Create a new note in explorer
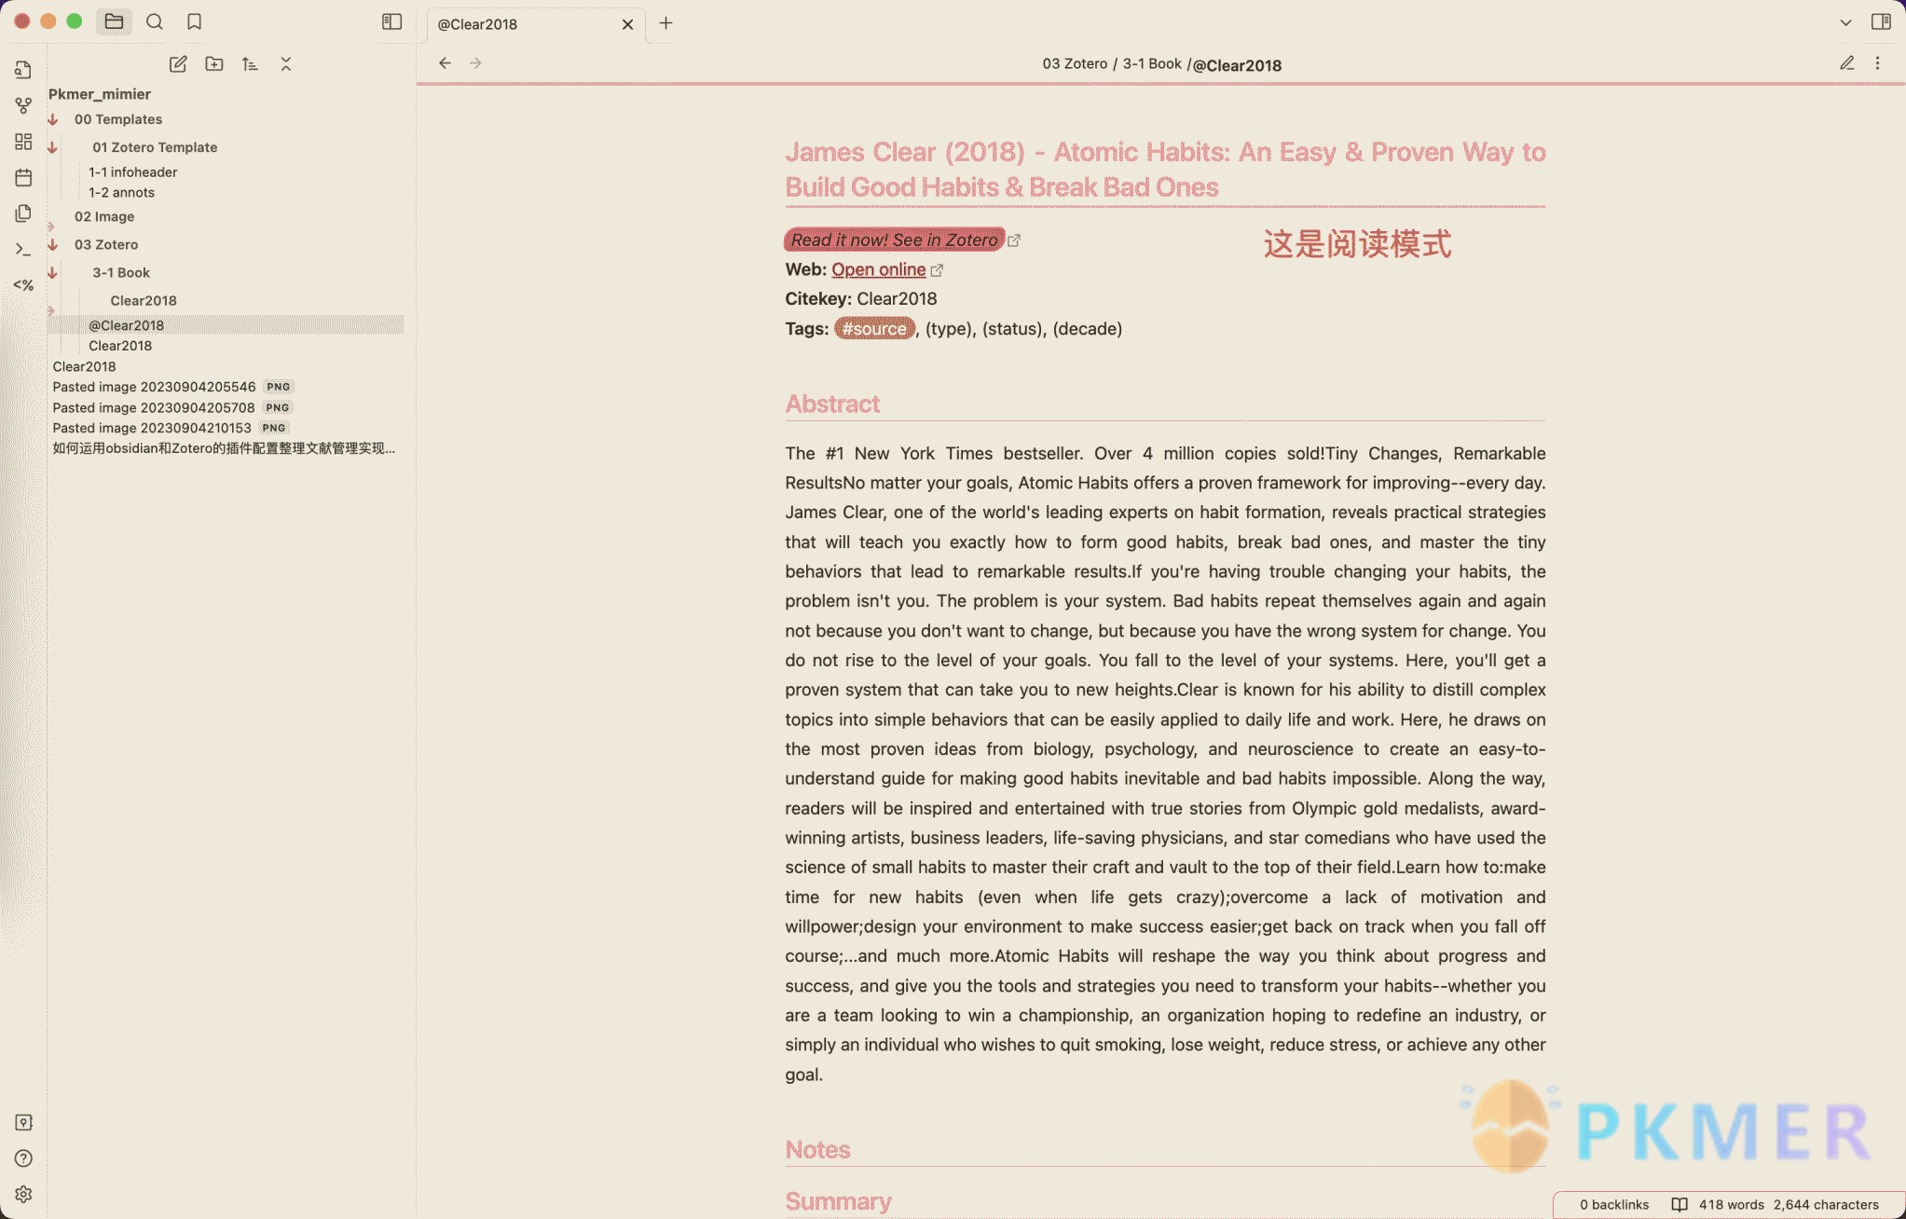 [x=177, y=64]
